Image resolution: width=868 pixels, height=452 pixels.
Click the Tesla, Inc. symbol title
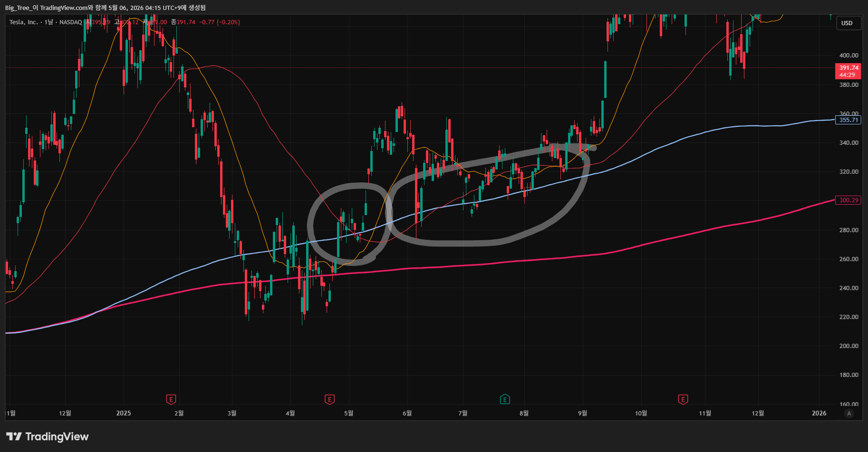23,22
